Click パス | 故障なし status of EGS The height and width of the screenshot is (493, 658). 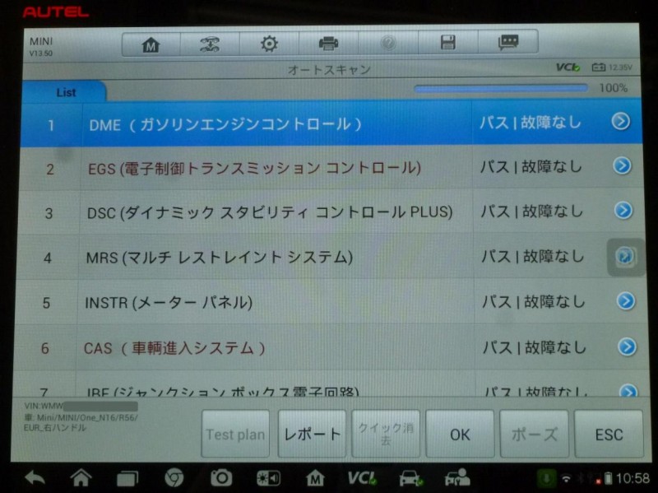(531, 167)
